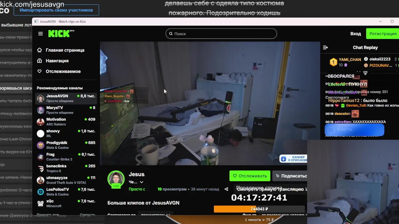Expand leaderboard with the small arrow below YAMI_CHAN

pyautogui.click(x=365, y=73)
